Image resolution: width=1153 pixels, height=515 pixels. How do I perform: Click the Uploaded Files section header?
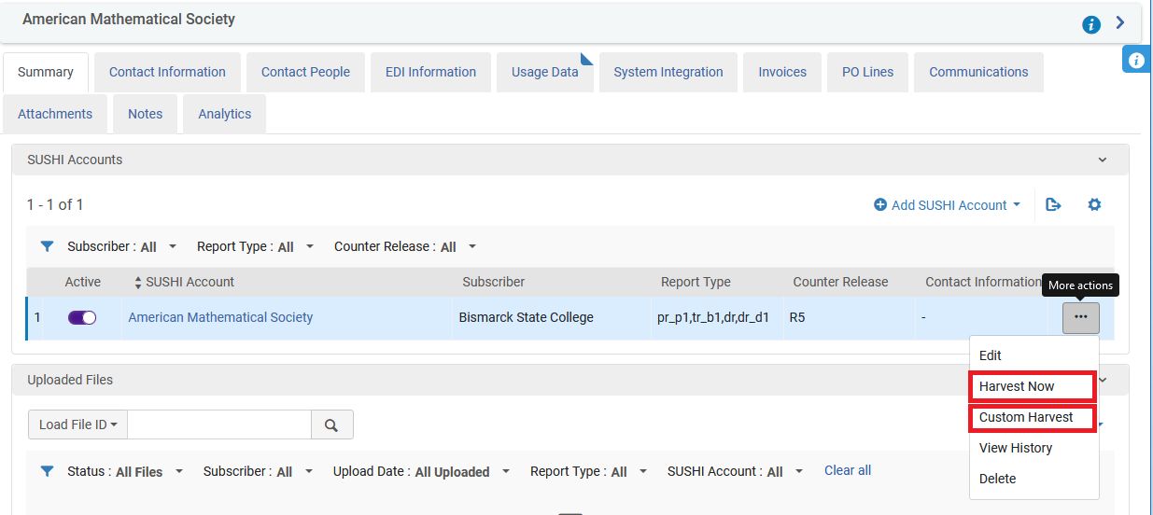(x=569, y=380)
